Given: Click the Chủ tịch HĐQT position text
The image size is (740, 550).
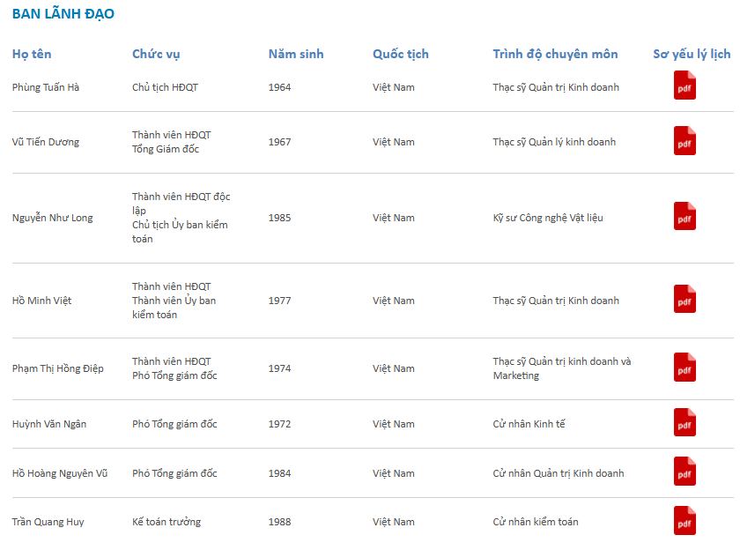Looking at the screenshot, I should [166, 87].
